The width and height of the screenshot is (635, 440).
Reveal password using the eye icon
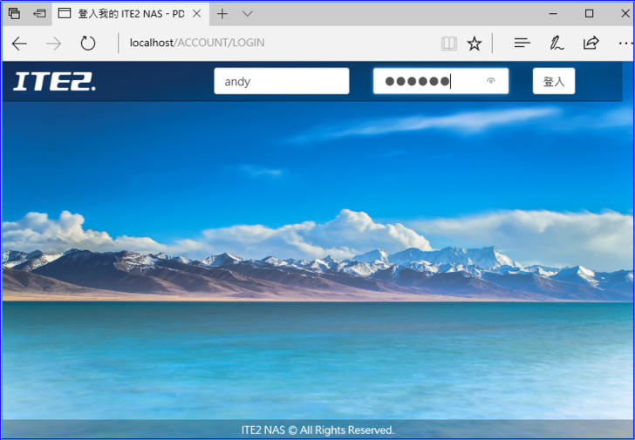click(x=491, y=81)
